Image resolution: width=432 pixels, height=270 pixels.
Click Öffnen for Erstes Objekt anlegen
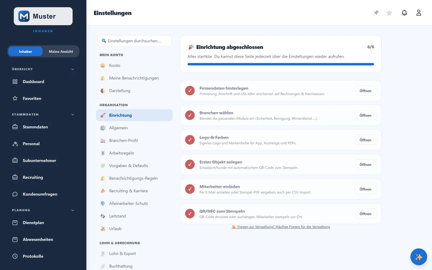click(x=365, y=165)
